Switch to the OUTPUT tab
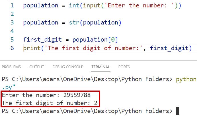This screenshot has width=197, height=121. pos(37,67)
